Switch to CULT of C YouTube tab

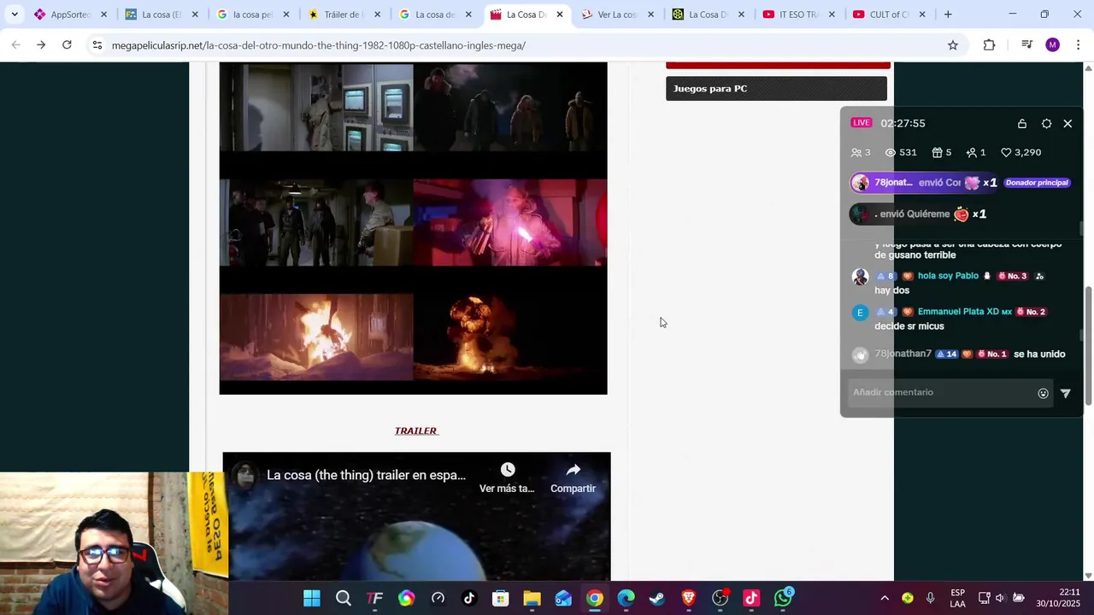point(887,15)
